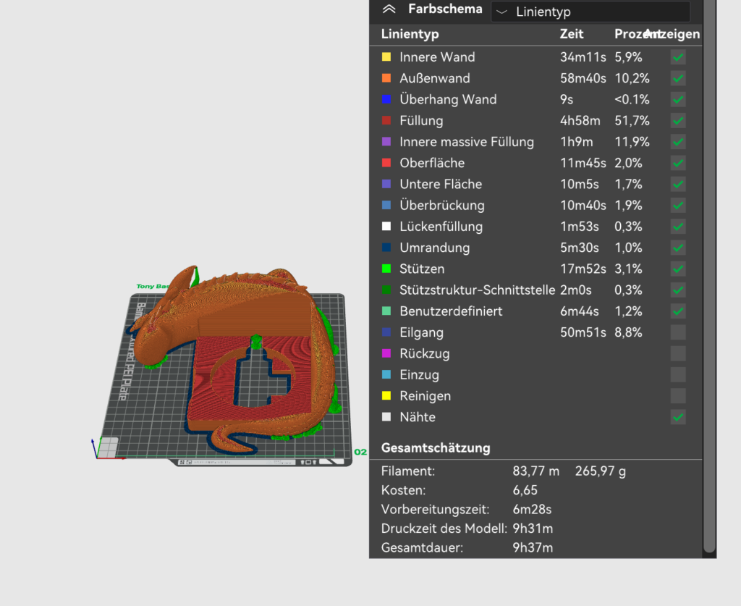Toggle the Nähte seams visibility checkbox
Image resolution: width=741 pixels, height=606 pixels.
tap(678, 417)
